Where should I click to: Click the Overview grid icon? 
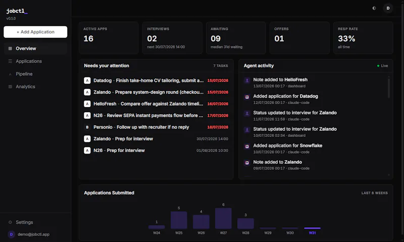[10, 49]
